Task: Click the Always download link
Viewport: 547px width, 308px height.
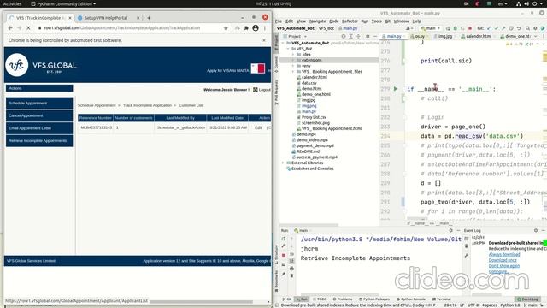Action: 504,255
